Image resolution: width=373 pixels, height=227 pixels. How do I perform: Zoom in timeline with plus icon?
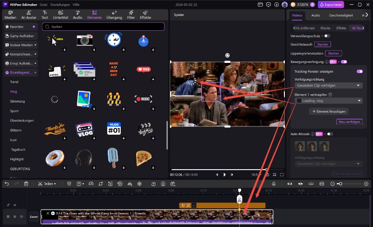(366, 184)
